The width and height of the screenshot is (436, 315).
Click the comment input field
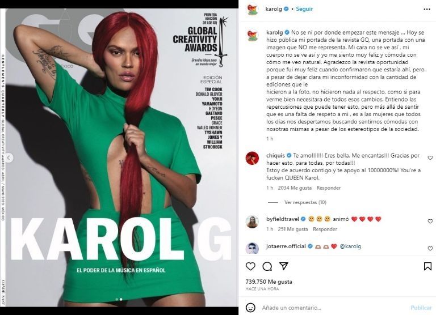[x=334, y=308]
